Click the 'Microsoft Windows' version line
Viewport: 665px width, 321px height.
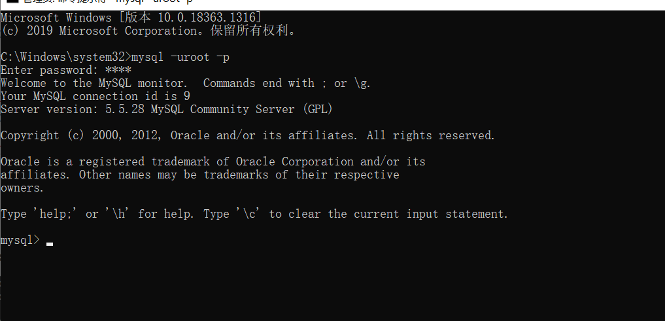click(131, 18)
